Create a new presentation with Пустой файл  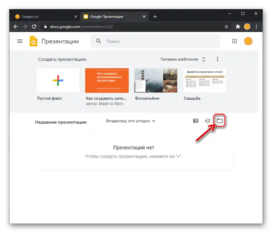[x=58, y=80]
